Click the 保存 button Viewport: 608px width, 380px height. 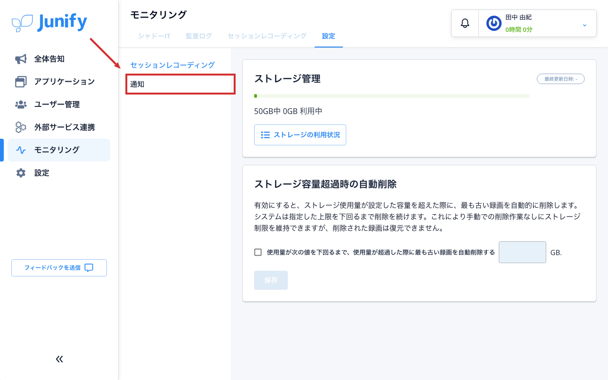(x=271, y=280)
